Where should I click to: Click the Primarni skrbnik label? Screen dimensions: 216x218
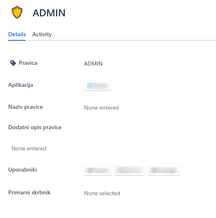pyautogui.click(x=29, y=193)
